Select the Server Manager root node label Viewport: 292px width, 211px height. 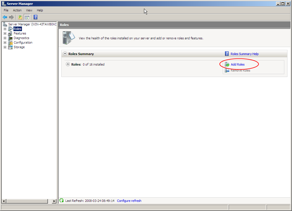point(32,24)
